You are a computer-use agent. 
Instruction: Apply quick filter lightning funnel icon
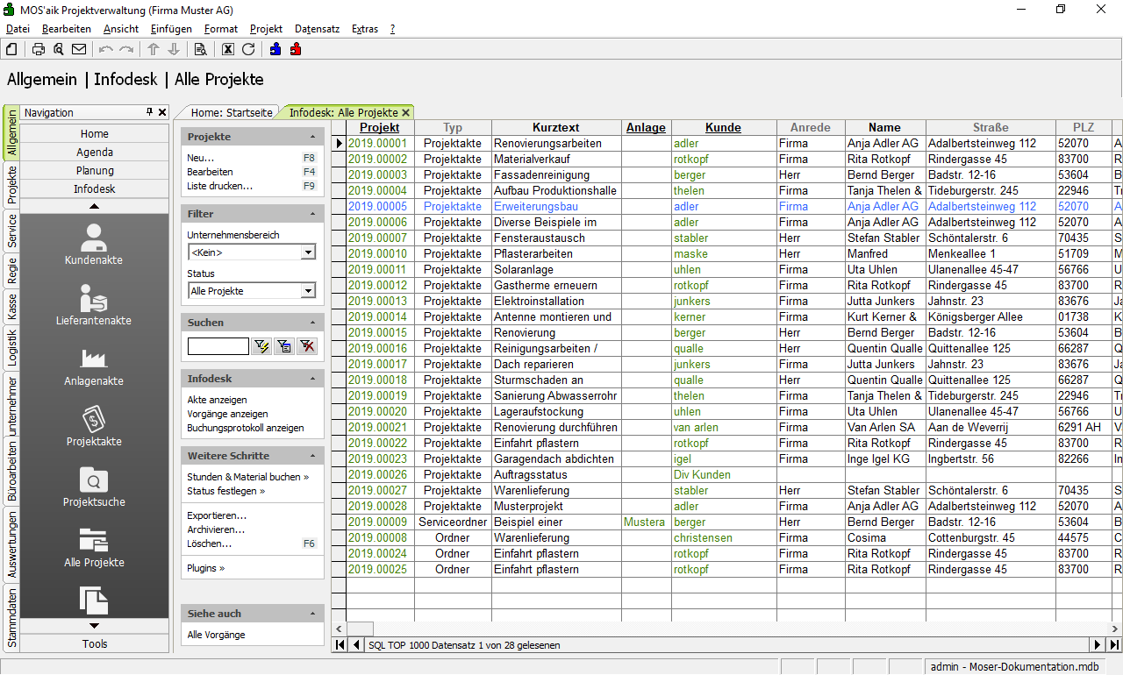tap(261, 346)
